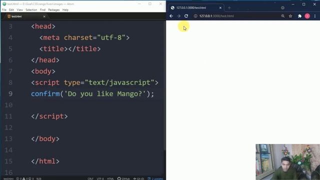Screen dimensions: 320x180
Task: Change CRLF line endings in status bar
Action: (90, 178)
